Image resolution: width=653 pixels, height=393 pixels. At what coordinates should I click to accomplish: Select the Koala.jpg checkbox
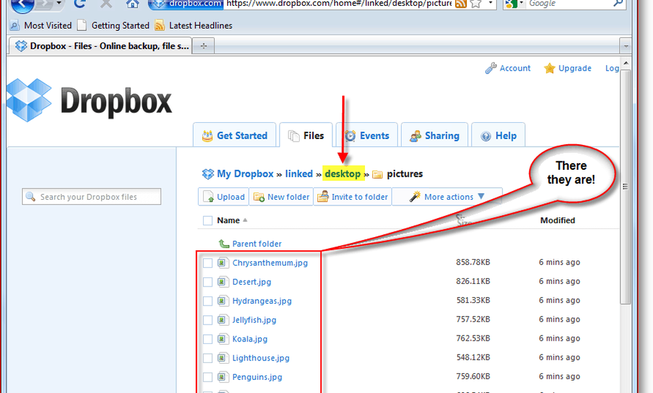[x=208, y=339]
